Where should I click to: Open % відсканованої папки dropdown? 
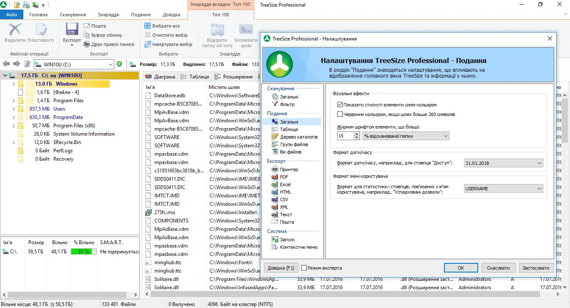pos(406,136)
